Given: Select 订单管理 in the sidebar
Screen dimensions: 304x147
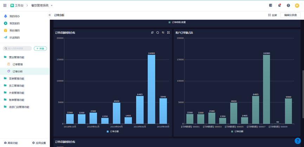Looking at the screenshot, I should pyautogui.click(x=18, y=64).
